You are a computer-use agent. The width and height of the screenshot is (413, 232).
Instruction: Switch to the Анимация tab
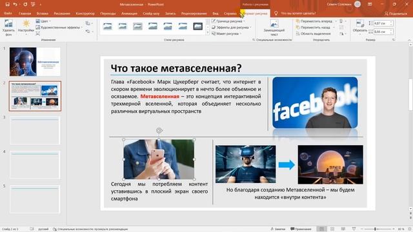129,13
